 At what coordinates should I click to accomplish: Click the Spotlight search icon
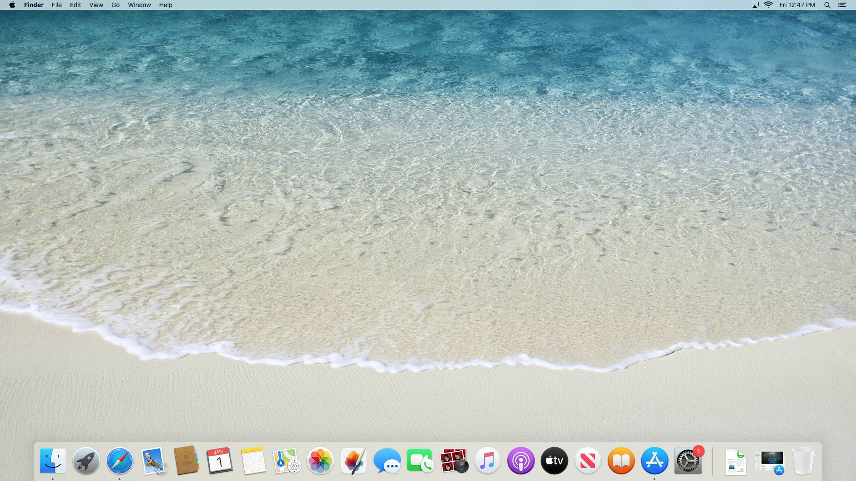827,5
